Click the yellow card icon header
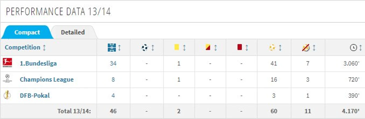 pyautogui.click(x=177, y=47)
